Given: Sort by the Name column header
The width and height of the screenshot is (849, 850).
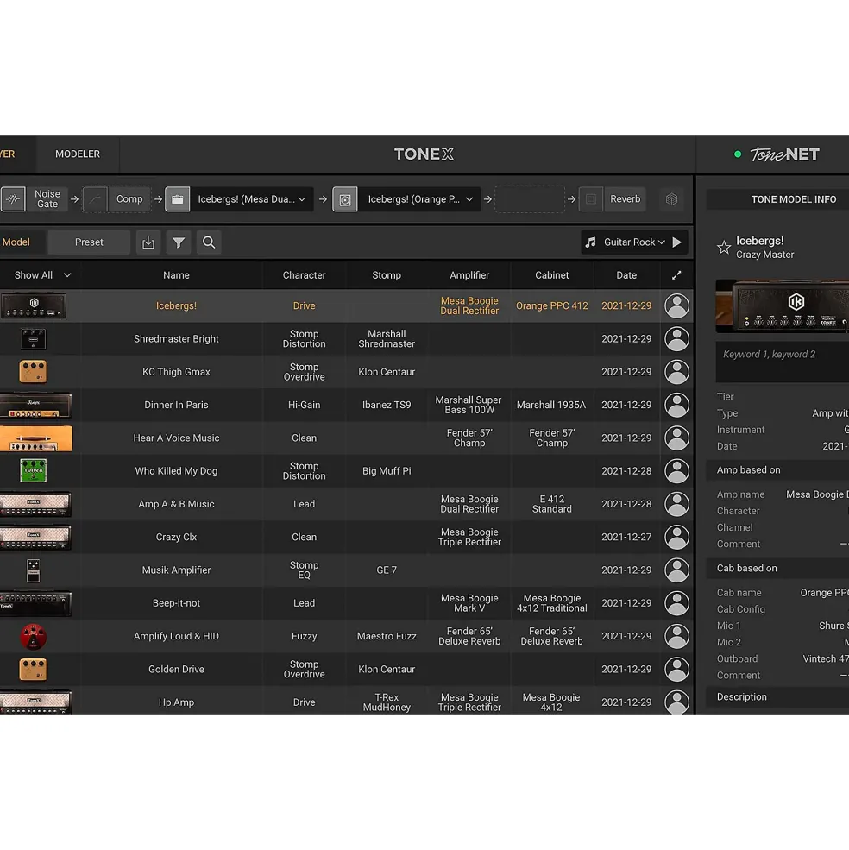Looking at the screenshot, I should (x=176, y=275).
